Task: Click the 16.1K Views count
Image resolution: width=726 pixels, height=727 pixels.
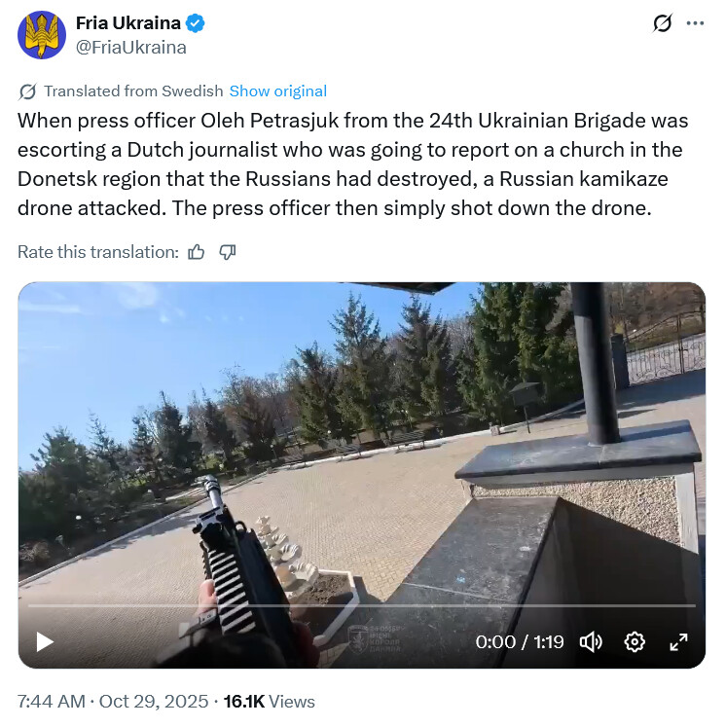Action: click(269, 702)
